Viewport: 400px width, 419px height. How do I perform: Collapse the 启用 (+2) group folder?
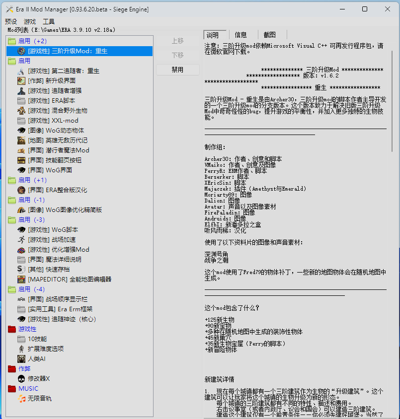coord(12,41)
